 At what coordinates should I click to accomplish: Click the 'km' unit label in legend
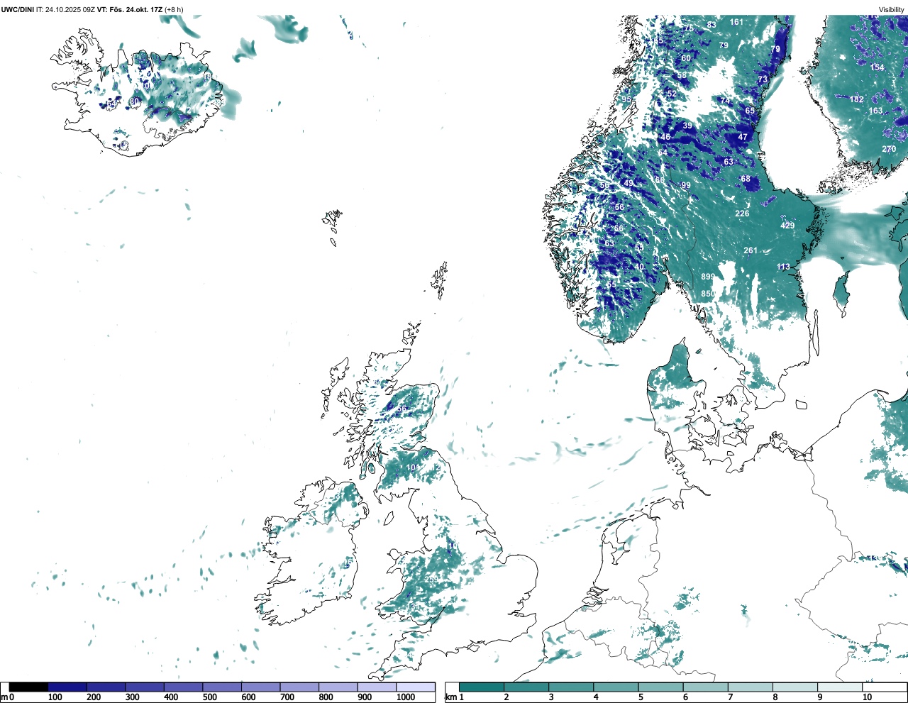(x=451, y=697)
